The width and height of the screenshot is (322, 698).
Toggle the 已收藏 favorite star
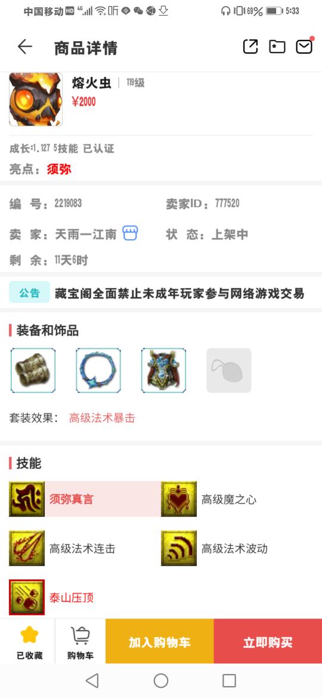tap(29, 641)
